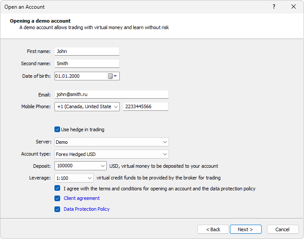Click the help question mark icon
304x239 pixels.
pyautogui.click(x=274, y=7)
